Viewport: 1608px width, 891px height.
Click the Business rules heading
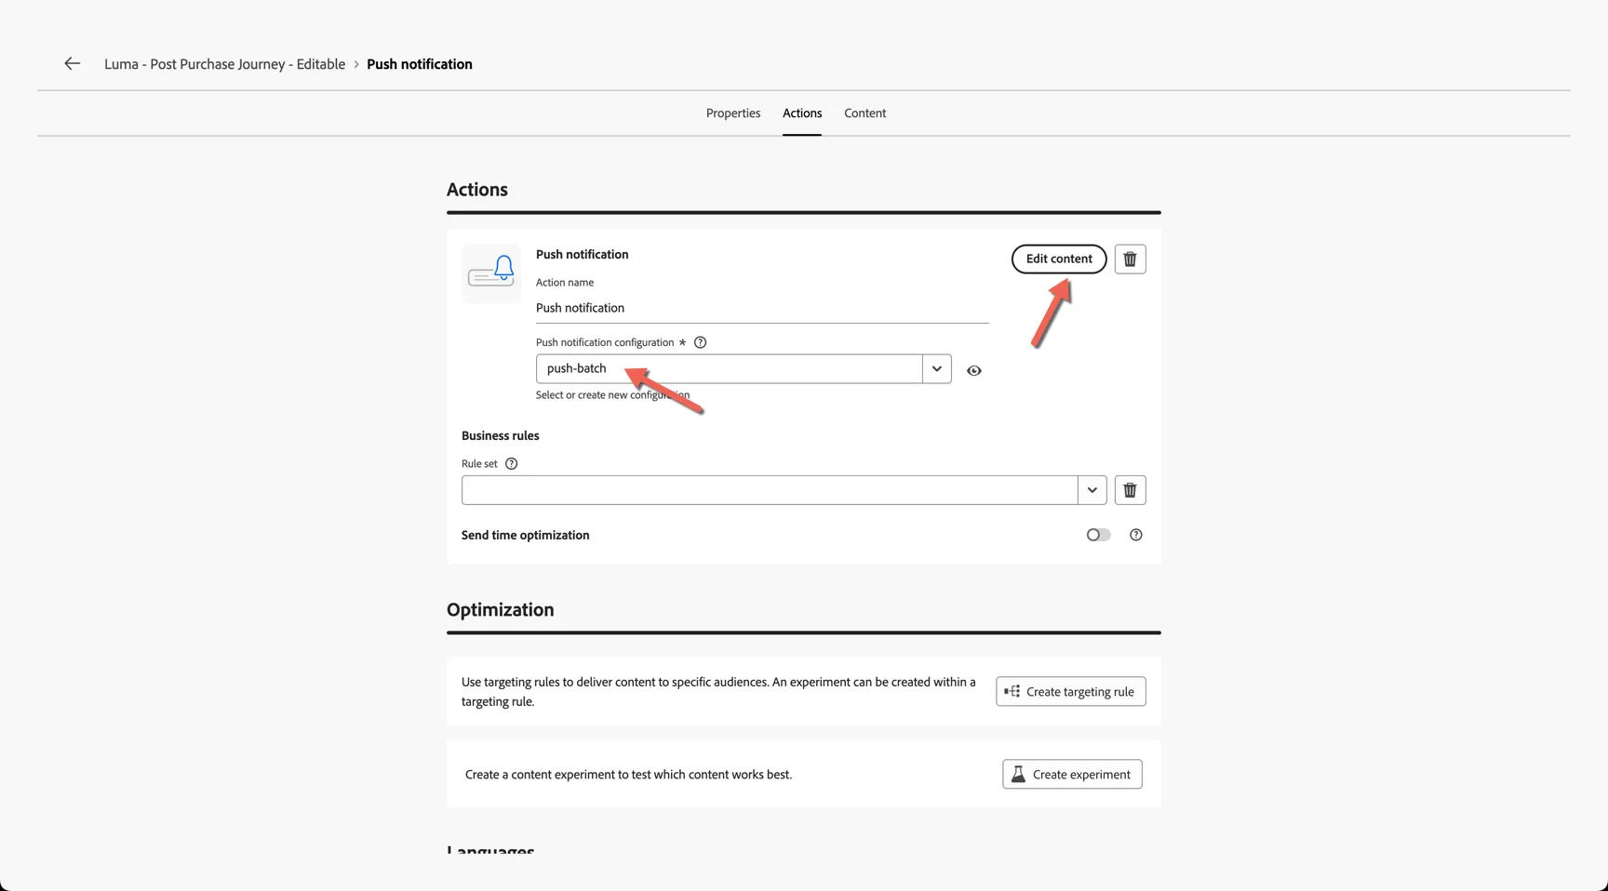point(501,435)
